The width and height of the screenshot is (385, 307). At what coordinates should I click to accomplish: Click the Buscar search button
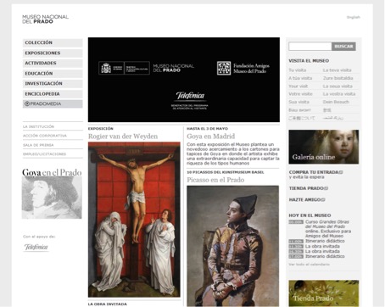343,47
